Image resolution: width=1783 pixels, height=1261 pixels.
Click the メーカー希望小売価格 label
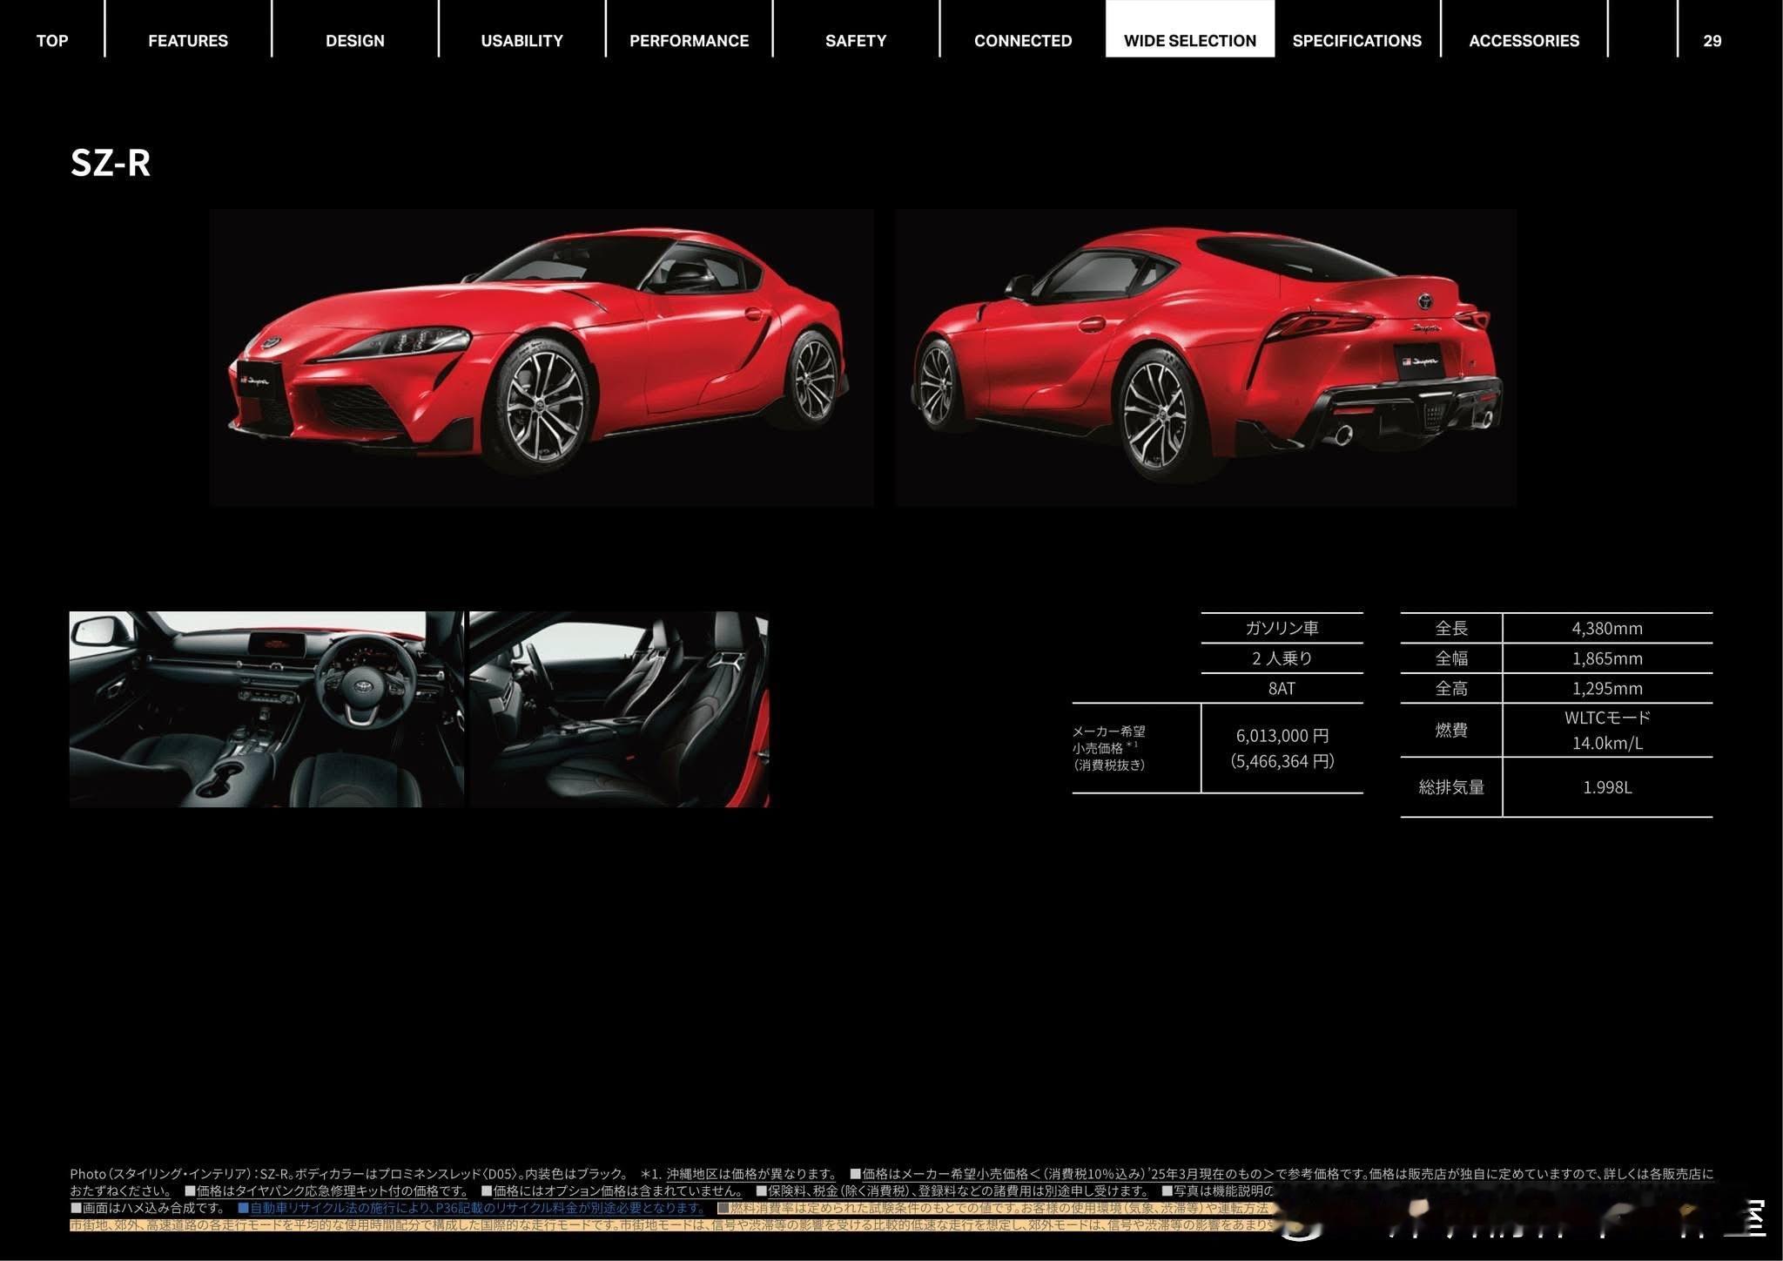click(1109, 748)
